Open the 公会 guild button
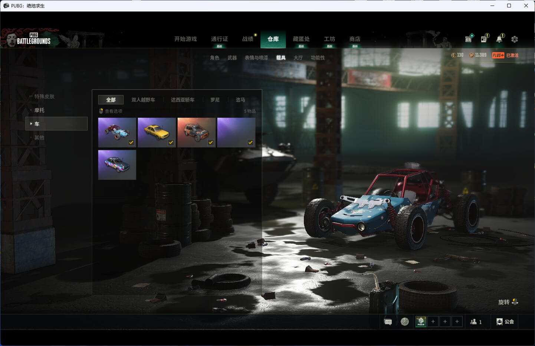Viewport: 535px width, 346px height. click(505, 321)
